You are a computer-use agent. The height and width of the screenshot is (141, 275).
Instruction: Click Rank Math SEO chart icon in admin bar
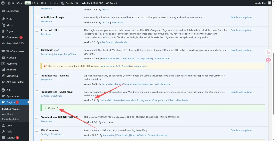pos(84,3)
